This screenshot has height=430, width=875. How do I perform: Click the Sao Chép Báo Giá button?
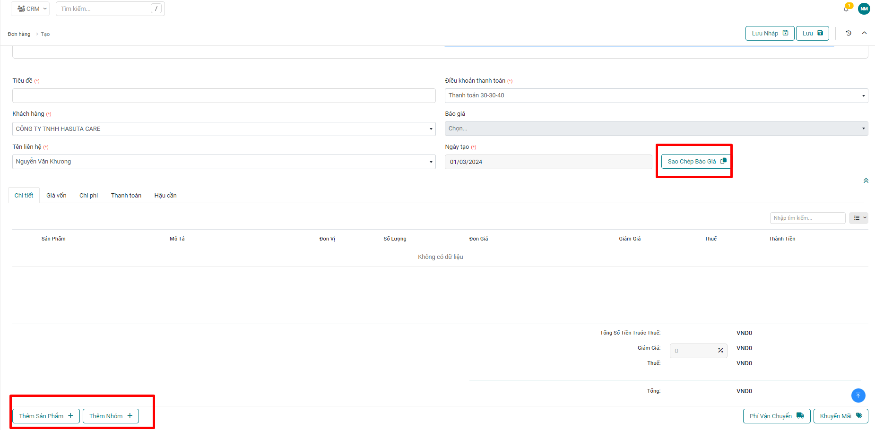point(696,162)
